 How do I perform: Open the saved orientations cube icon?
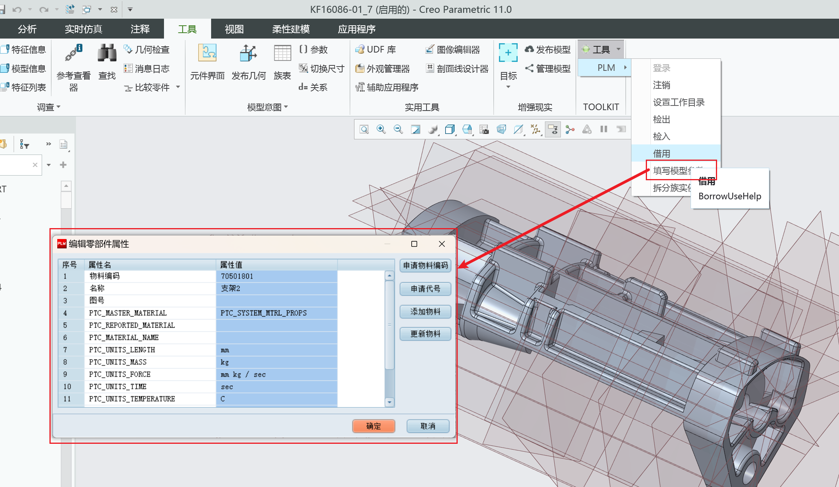pos(450,129)
